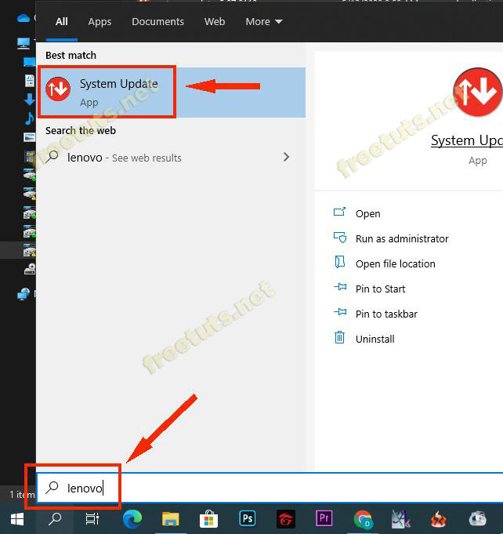This screenshot has width=503, height=534.
Task: Open Microsoft Store from the taskbar
Action: 208,519
